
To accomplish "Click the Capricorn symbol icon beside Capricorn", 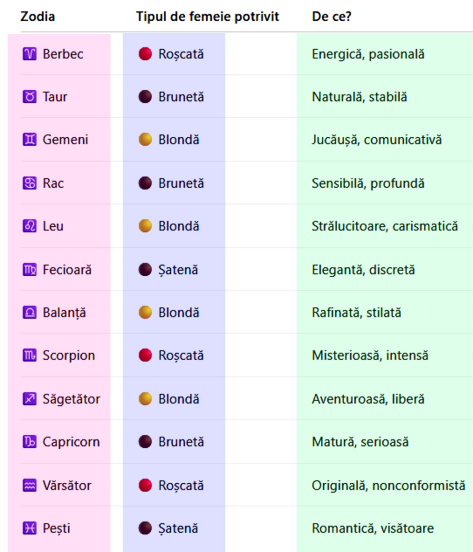I will (29, 442).
